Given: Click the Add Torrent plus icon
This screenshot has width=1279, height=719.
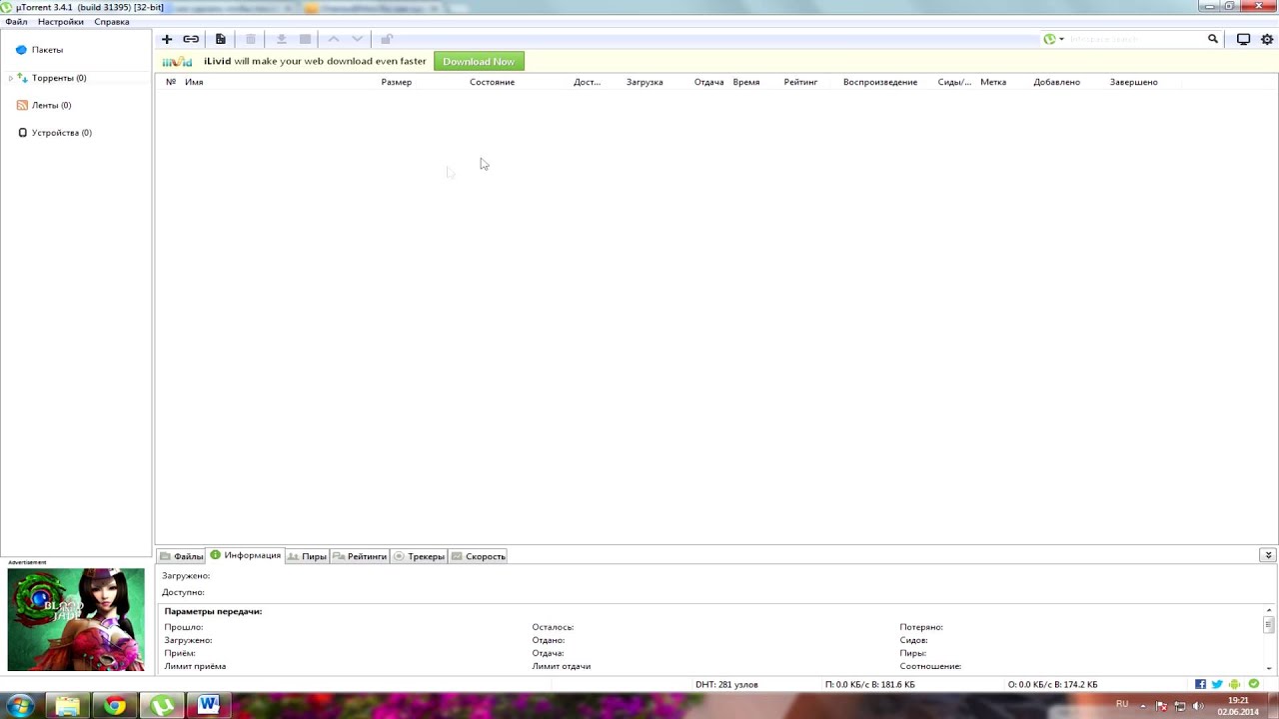Looking at the screenshot, I should (x=167, y=39).
